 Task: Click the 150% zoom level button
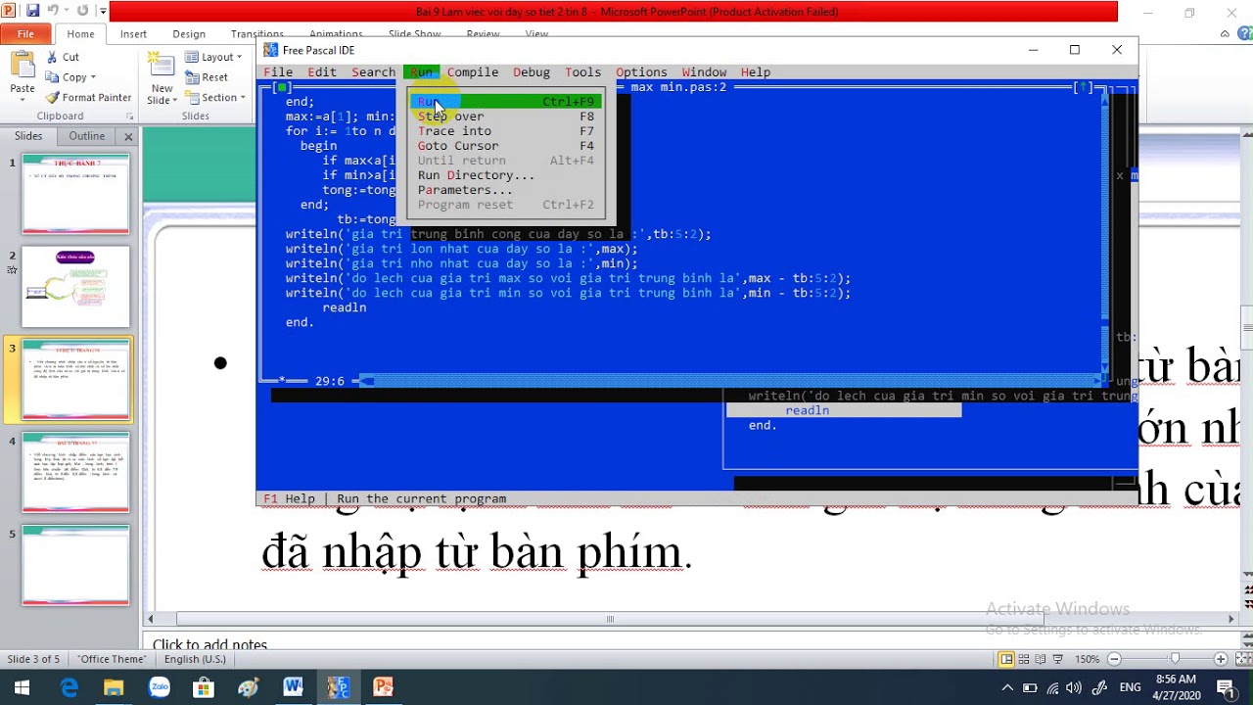click(1088, 659)
